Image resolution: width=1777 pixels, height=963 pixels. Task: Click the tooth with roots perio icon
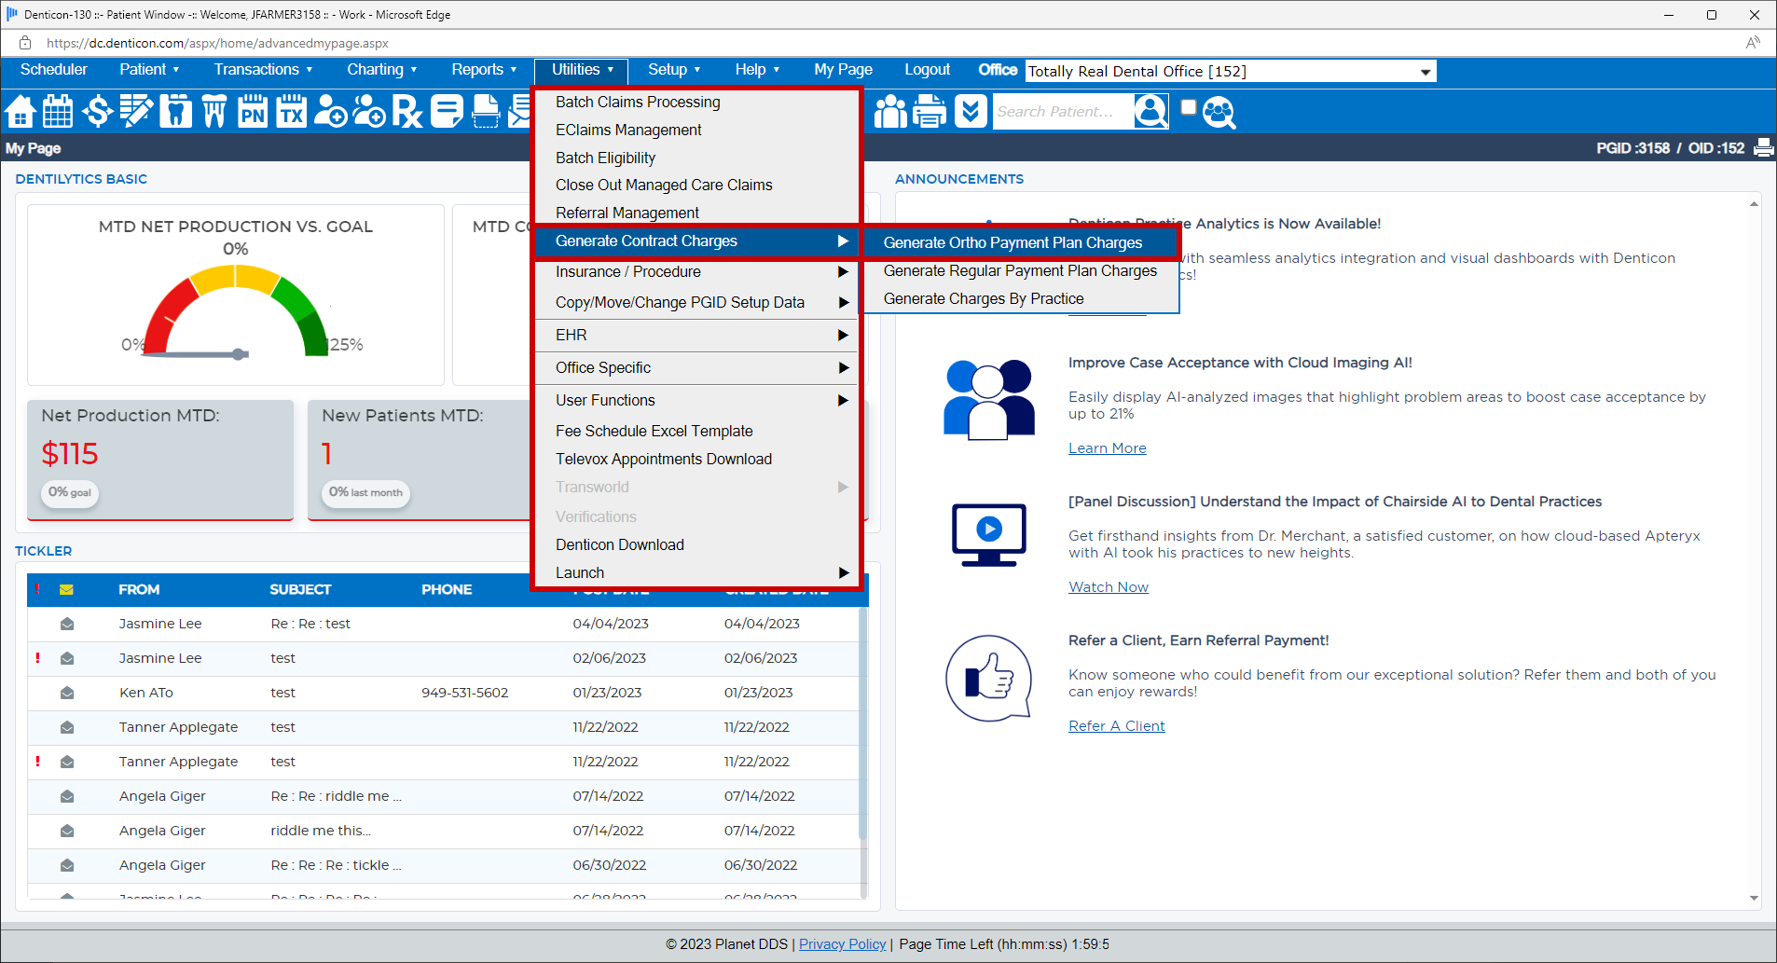tap(214, 112)
